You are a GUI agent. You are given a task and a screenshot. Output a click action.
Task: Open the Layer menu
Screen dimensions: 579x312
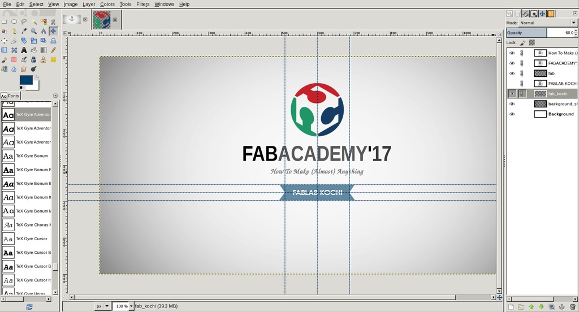(89, 4)
